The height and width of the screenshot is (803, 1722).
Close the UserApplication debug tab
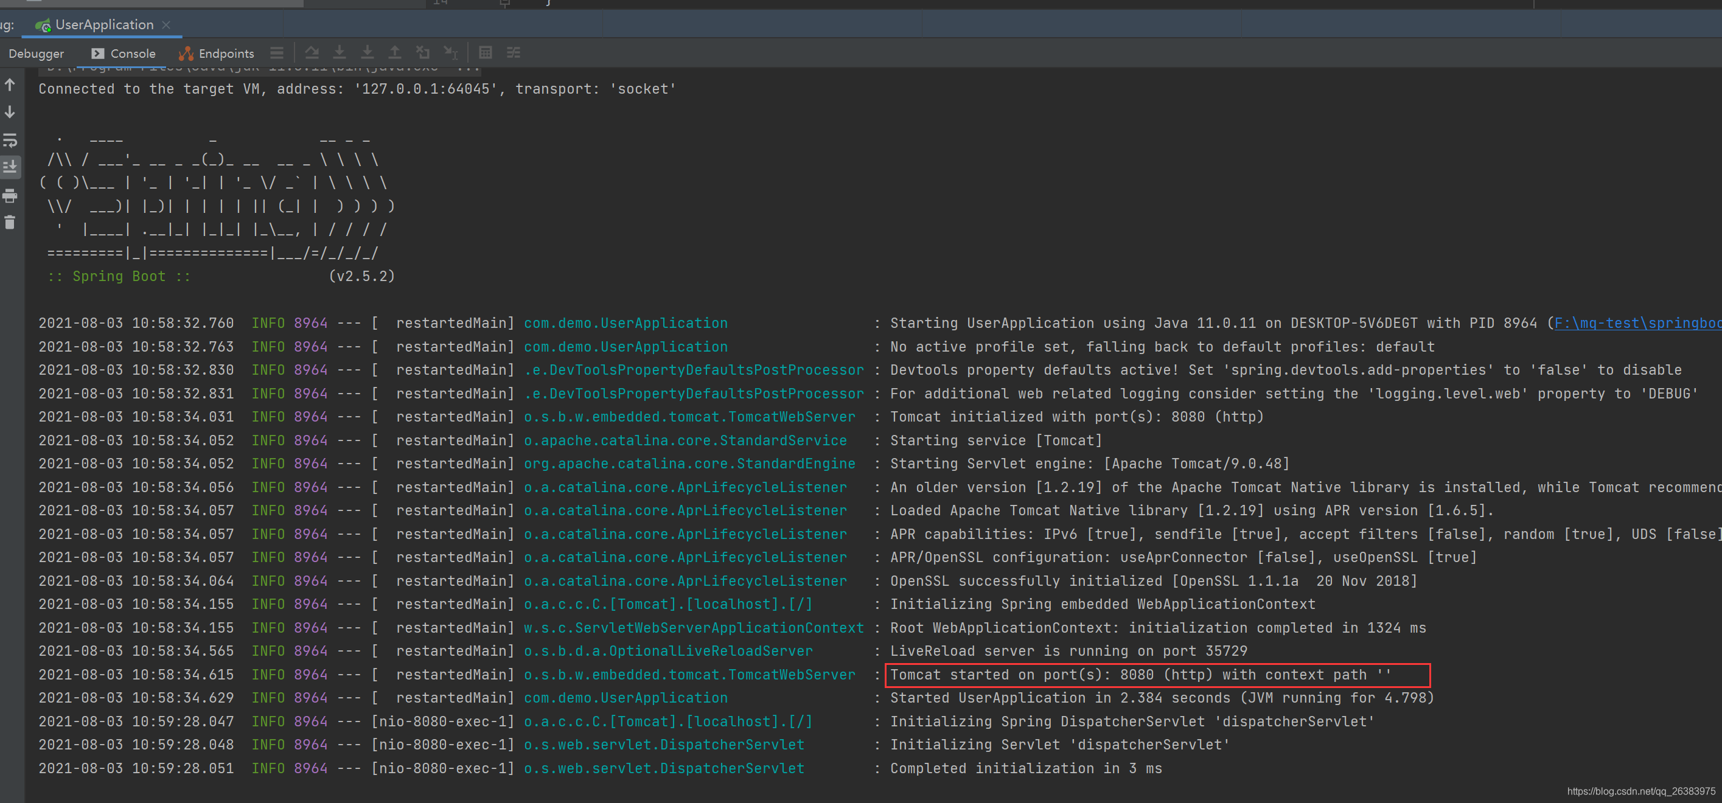(167, 25)
